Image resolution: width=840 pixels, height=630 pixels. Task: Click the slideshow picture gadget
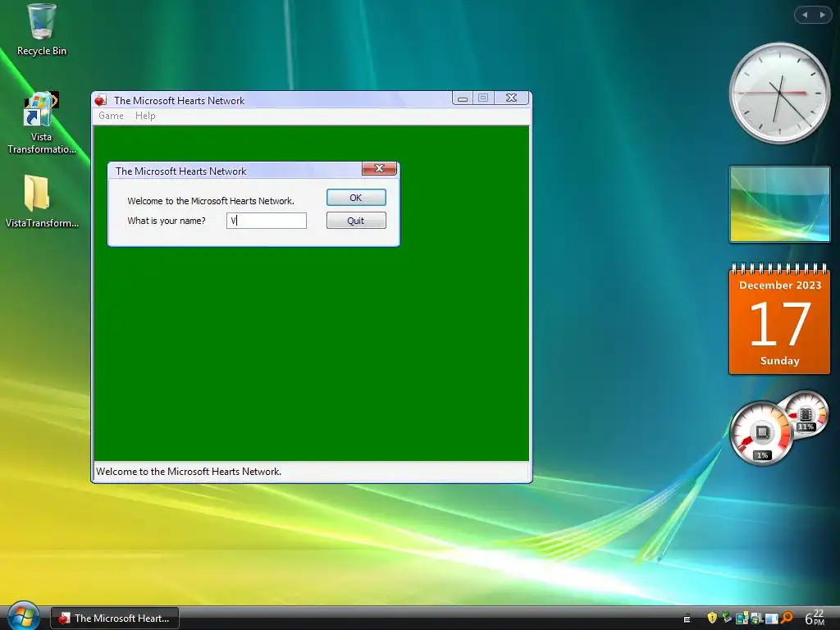779,204
